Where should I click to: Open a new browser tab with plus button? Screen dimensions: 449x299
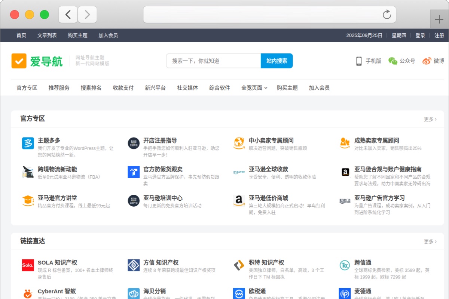pos(439,19)
